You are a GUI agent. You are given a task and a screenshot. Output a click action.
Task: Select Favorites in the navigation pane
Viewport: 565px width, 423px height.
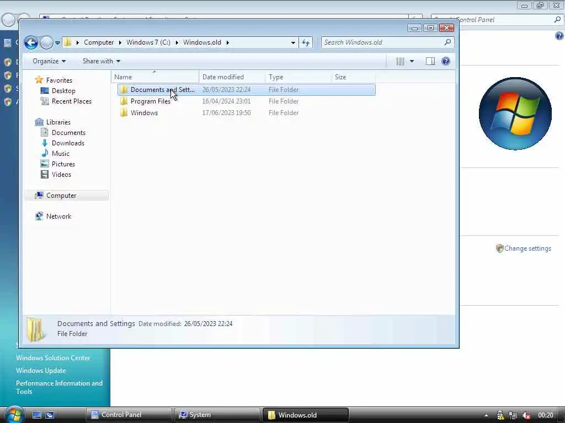59,80
